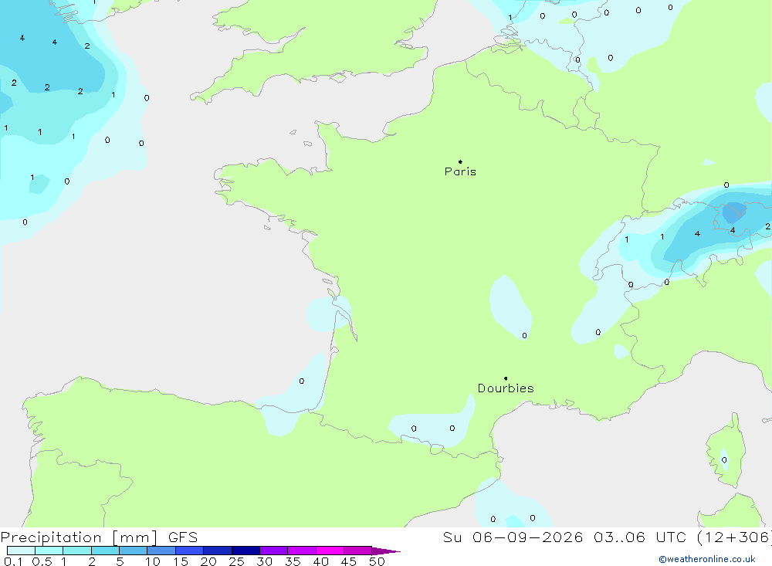Click the weatheronline.co.uk copyright link

coord(707,559)
